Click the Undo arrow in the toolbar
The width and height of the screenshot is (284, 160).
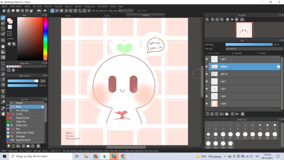click(x=39, y=11)
